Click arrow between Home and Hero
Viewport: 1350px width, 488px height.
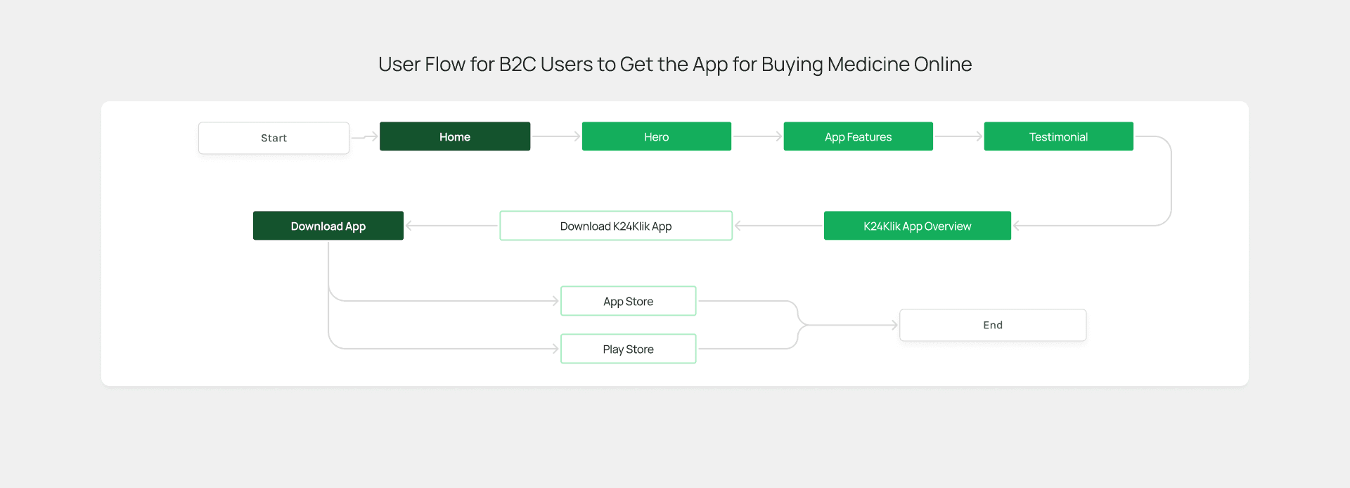[556, 136]
